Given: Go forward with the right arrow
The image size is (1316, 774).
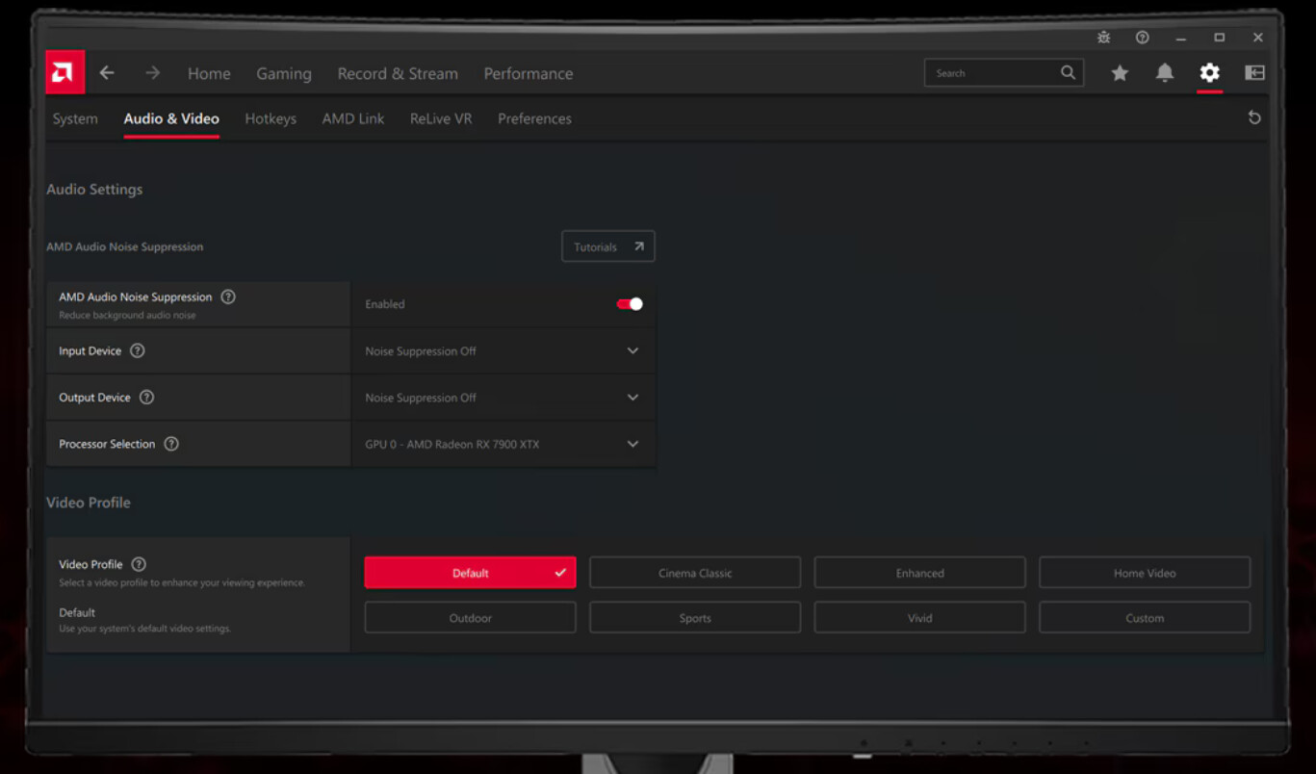Looking at the screenshot, I should pos(152,73).
